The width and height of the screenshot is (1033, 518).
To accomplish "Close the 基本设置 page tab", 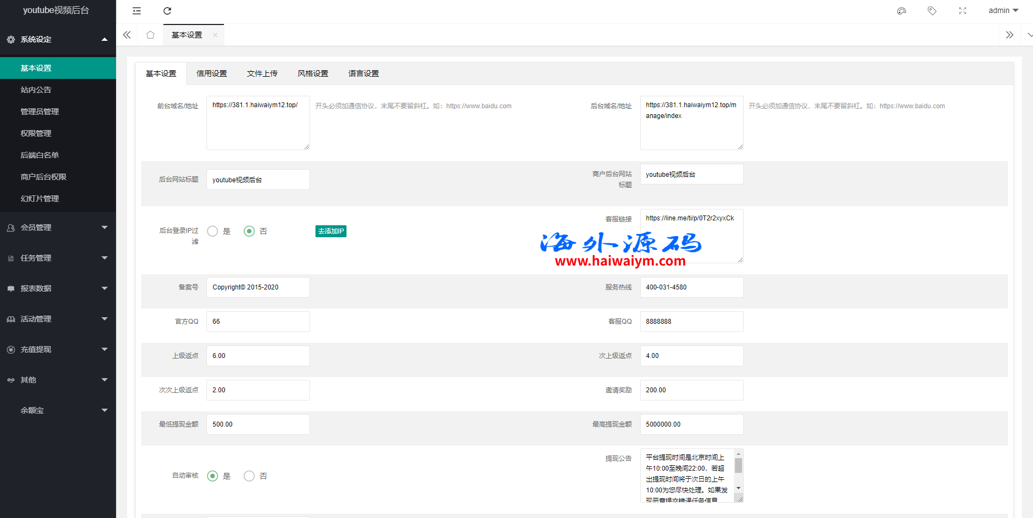I will point(215,35).
